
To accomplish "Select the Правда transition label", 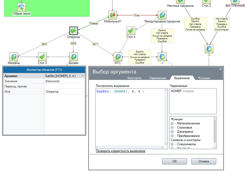I will [94, 23].
